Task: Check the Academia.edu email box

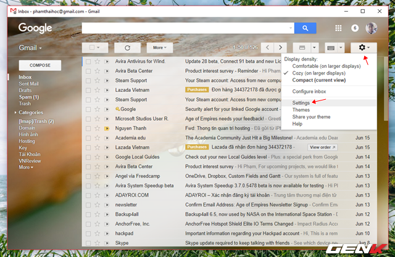Action: 88,138
